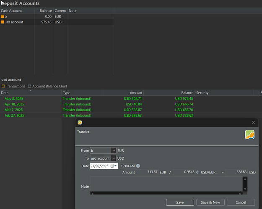Click the amount USD 10.04

pyautogui.click(x=134, y=104)
